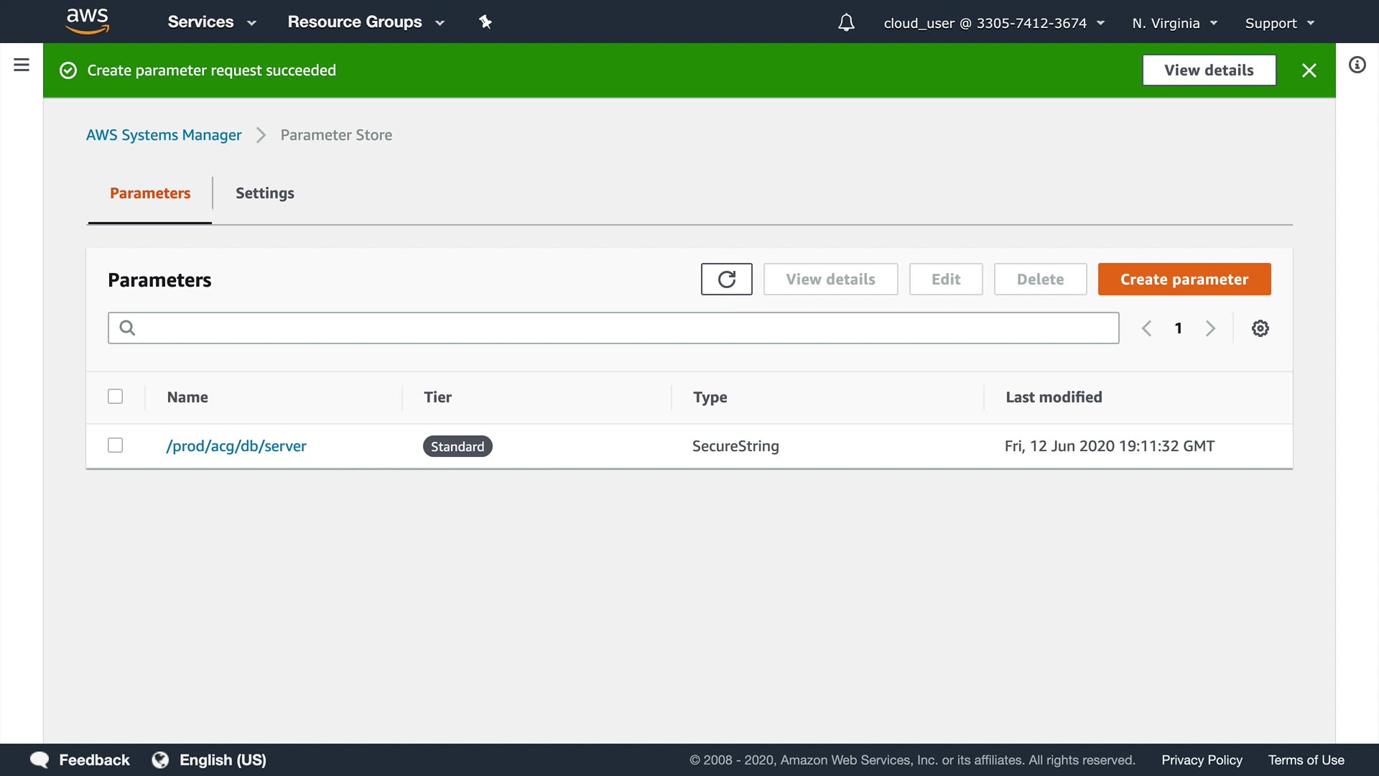
Task: Open the /prod/acg/db/server parameter link
Action: (x=236, y=446)
